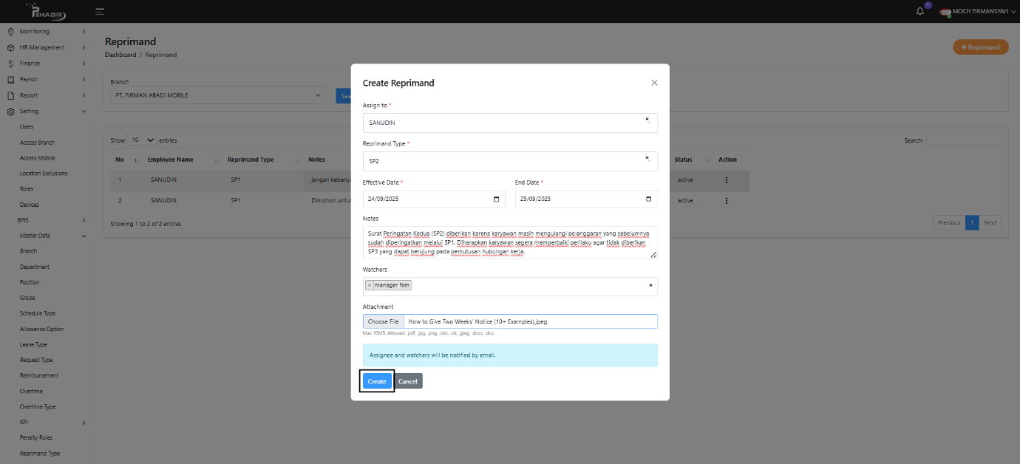Toggle the hamburger sidebar menu icon
Viewport: 1020px width, 464px height.
[x=100, y=11]
